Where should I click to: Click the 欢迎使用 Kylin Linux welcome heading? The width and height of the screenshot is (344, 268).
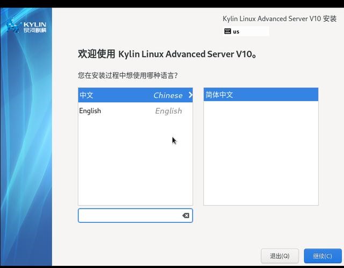click(167, 54)
